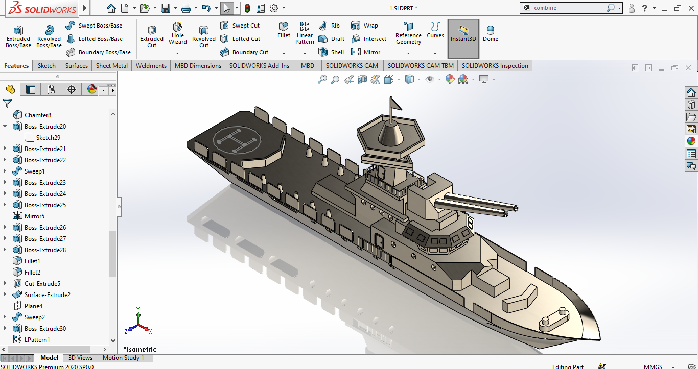
Task: Choose the Dome feature tool
Action: pyautogui.click(x=490, y=34)
